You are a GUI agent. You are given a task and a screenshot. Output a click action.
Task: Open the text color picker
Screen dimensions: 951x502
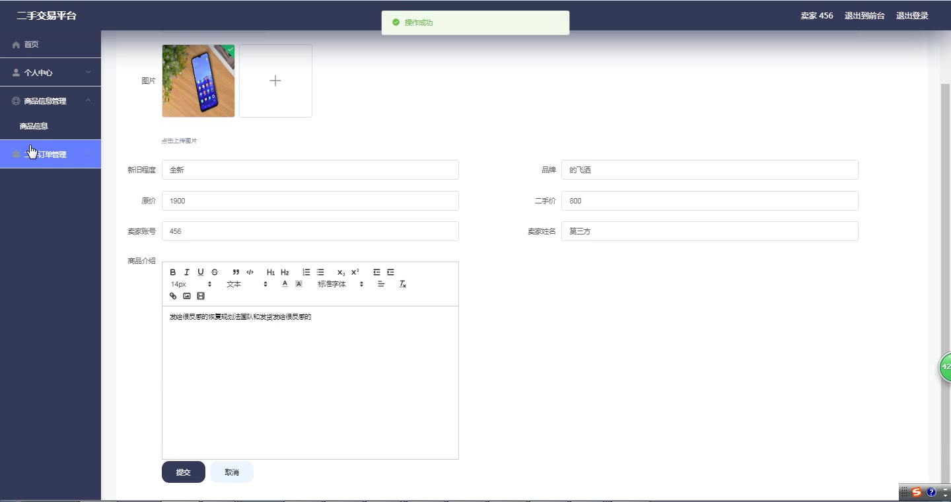(285, 284)
